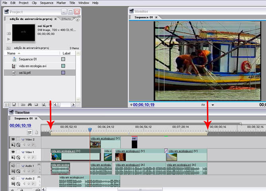Hide the Video 2 track output
The width and height of the screenshot is (266, 191).
[x=13, y=139]
